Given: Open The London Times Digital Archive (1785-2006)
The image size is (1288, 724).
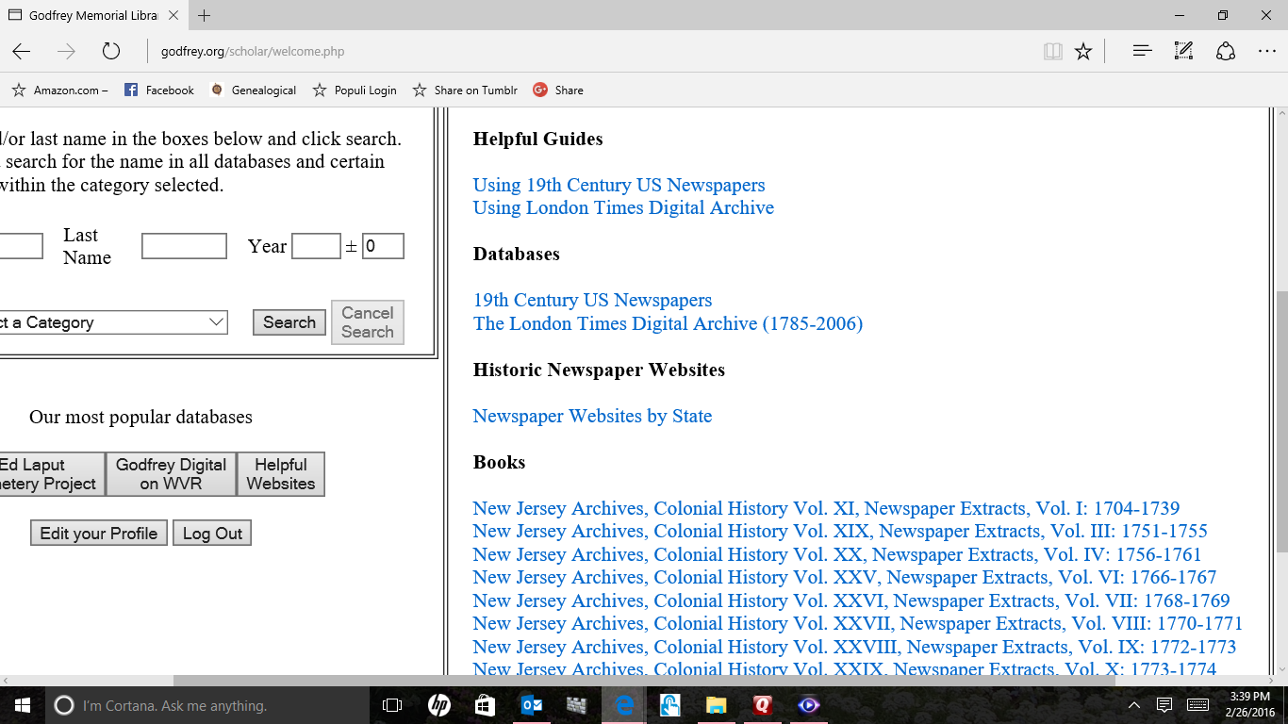Looking at the screenshot, I should [668, 324].
